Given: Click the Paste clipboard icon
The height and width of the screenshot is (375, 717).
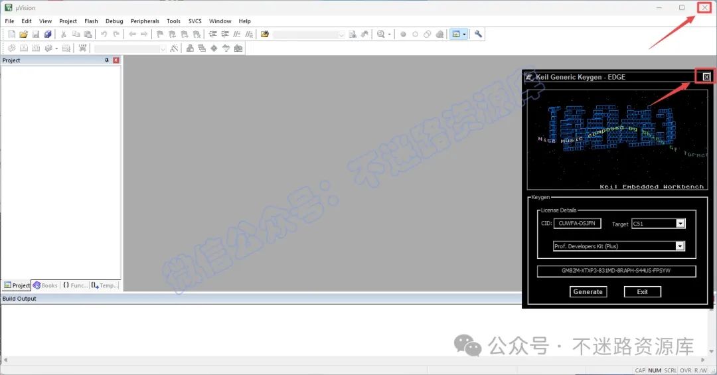Looking at the screenshot, I should 88,35.
